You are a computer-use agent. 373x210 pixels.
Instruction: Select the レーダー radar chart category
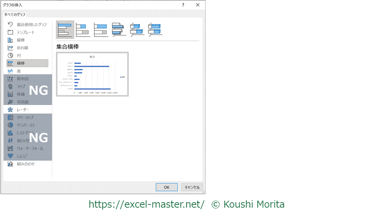pyautogui.click(x=23, y=110)
